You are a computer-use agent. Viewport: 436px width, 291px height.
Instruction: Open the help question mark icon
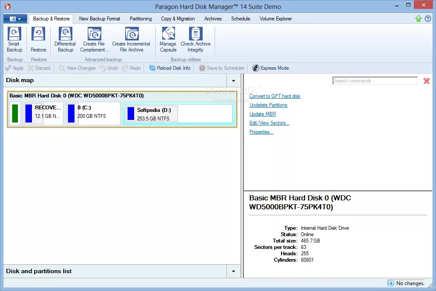(428, 19)
